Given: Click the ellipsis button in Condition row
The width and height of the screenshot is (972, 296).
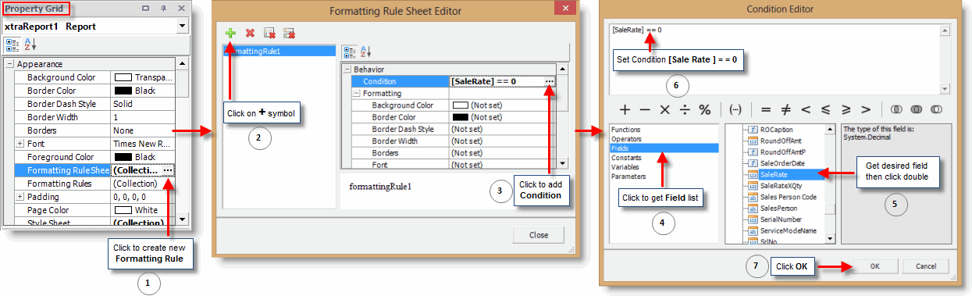Looking at the screenshot, I should 550,81.
